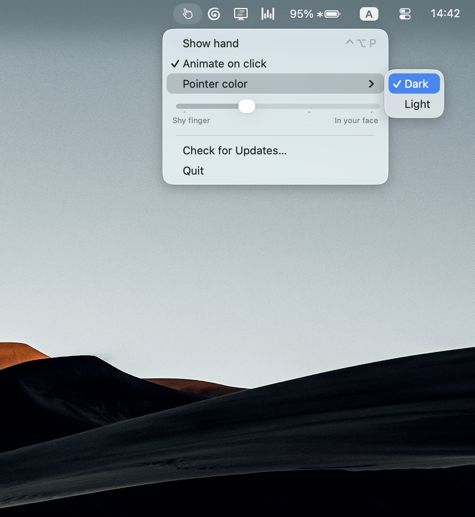Open the display monitor menu bar icon
475x517 pixels.
point(241,14)
